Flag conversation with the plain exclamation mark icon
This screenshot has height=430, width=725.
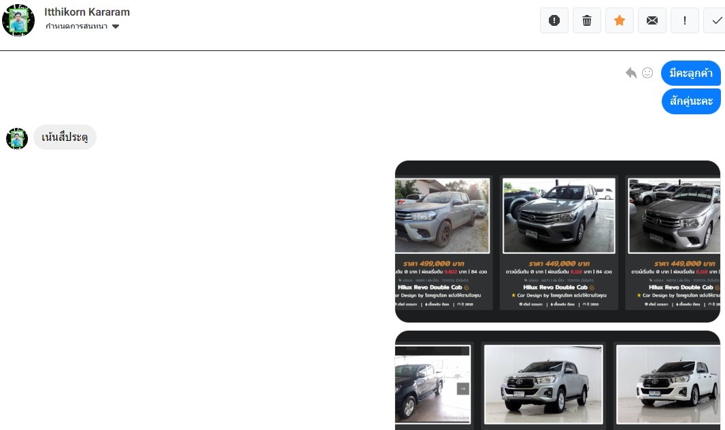point(685,20)
